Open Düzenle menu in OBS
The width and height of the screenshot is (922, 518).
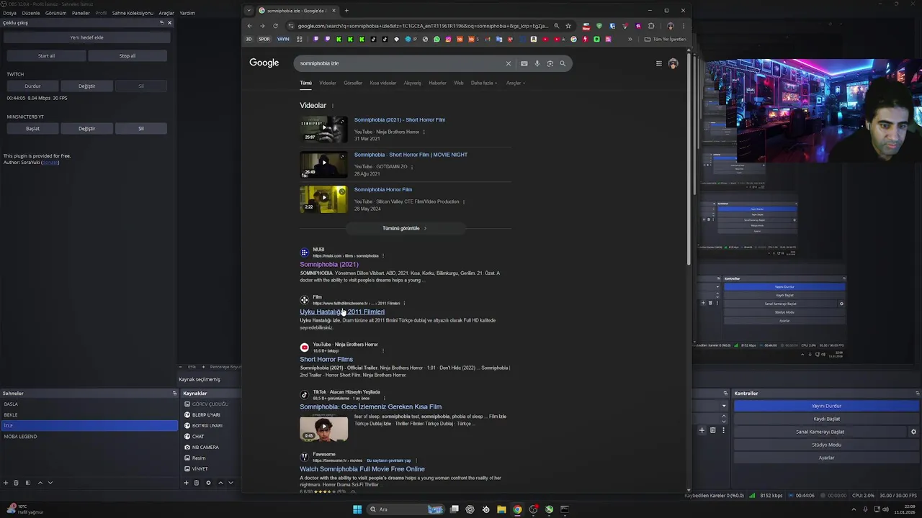(31, 13)
